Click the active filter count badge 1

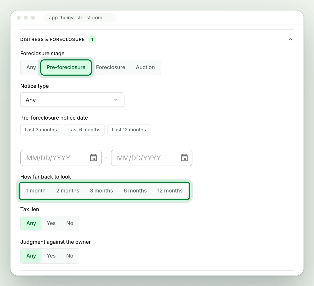(x=92, y=40)
